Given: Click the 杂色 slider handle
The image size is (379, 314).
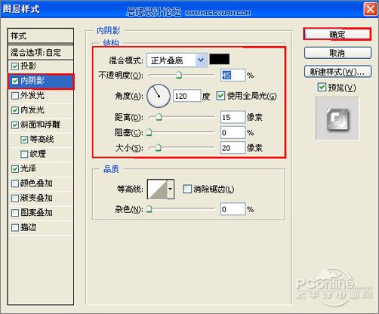Looking at the screenshot, I should coord(149,209).
